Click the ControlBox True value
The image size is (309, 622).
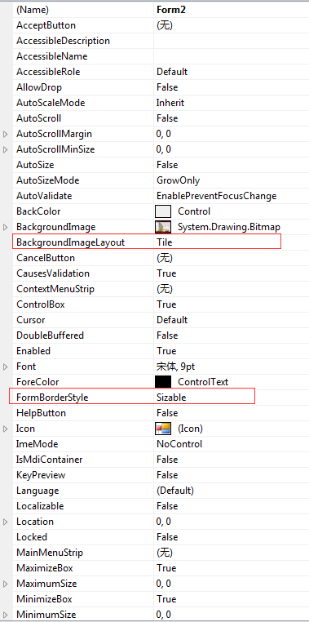166,304
